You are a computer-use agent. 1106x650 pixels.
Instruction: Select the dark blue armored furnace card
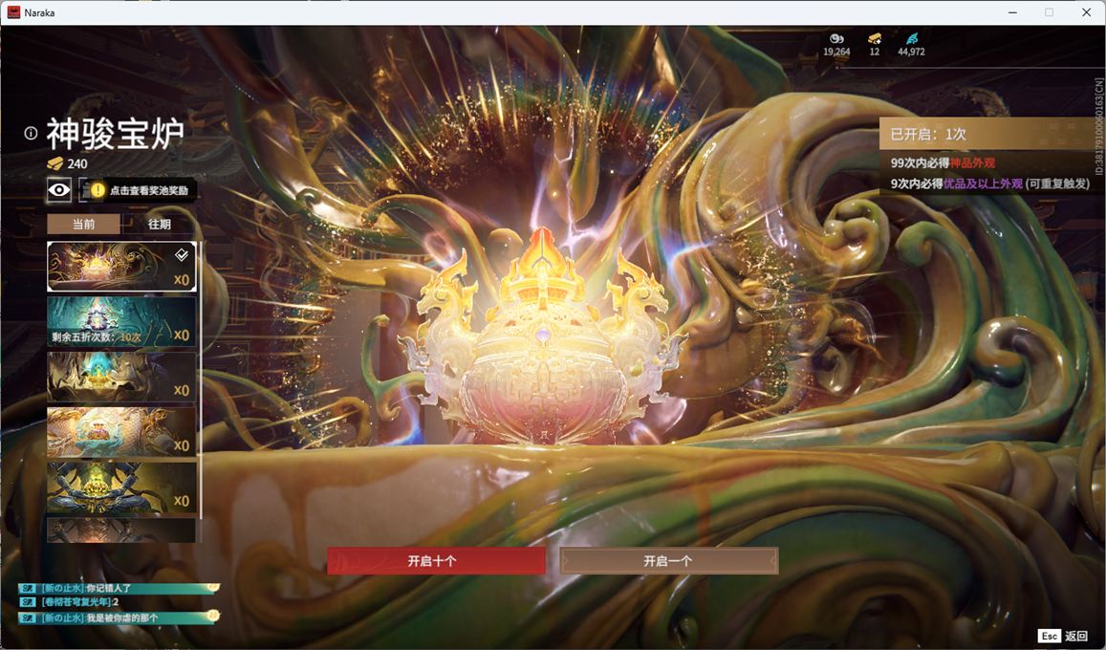(121, 487)
